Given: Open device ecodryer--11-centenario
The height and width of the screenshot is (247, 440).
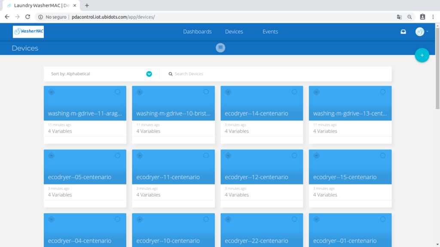Looking at the screenshot, I should pos(168,177).
